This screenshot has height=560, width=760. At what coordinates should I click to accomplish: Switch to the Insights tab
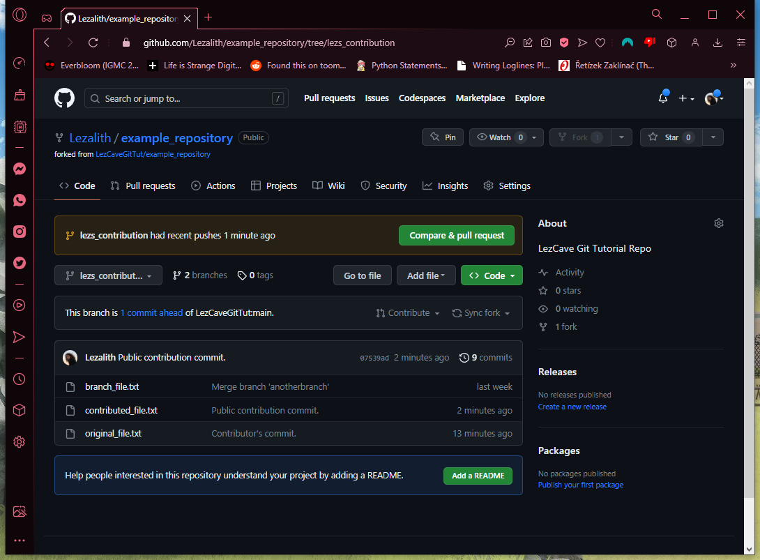click(x=445, y=186)
